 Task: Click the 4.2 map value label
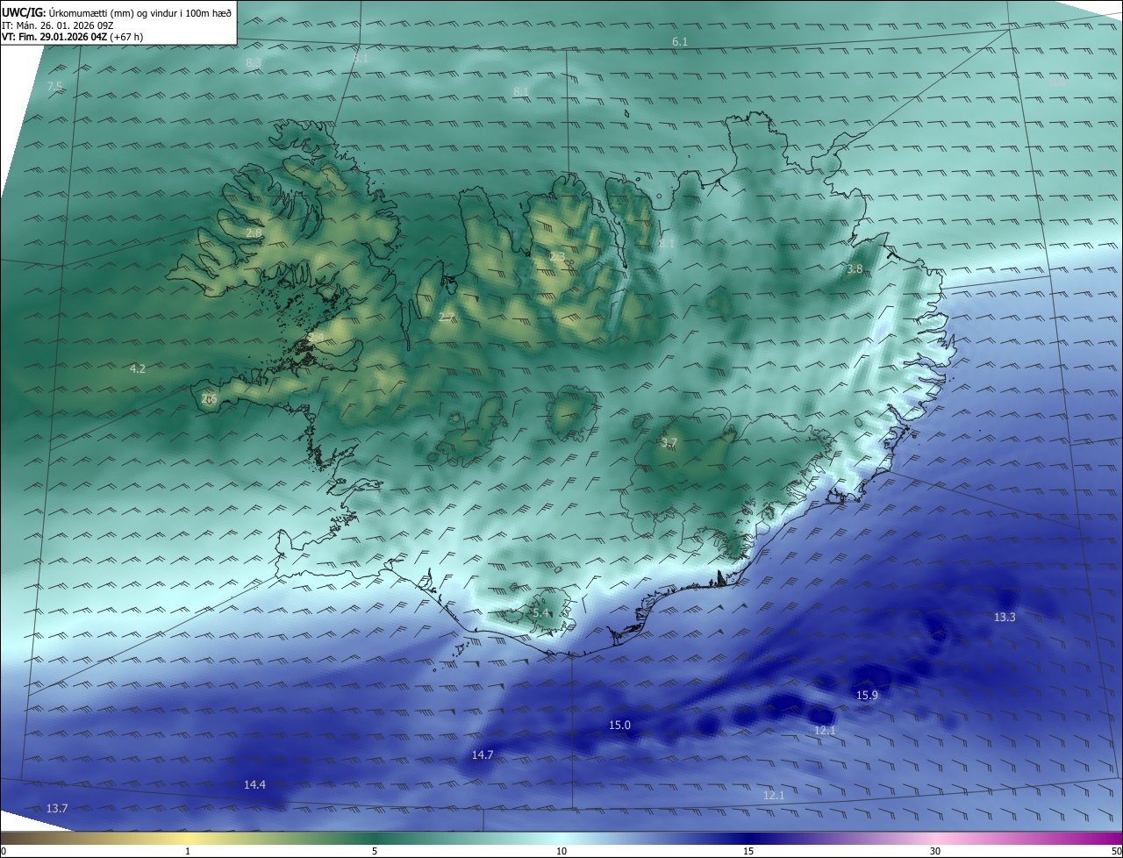click(x=137, y=368)
